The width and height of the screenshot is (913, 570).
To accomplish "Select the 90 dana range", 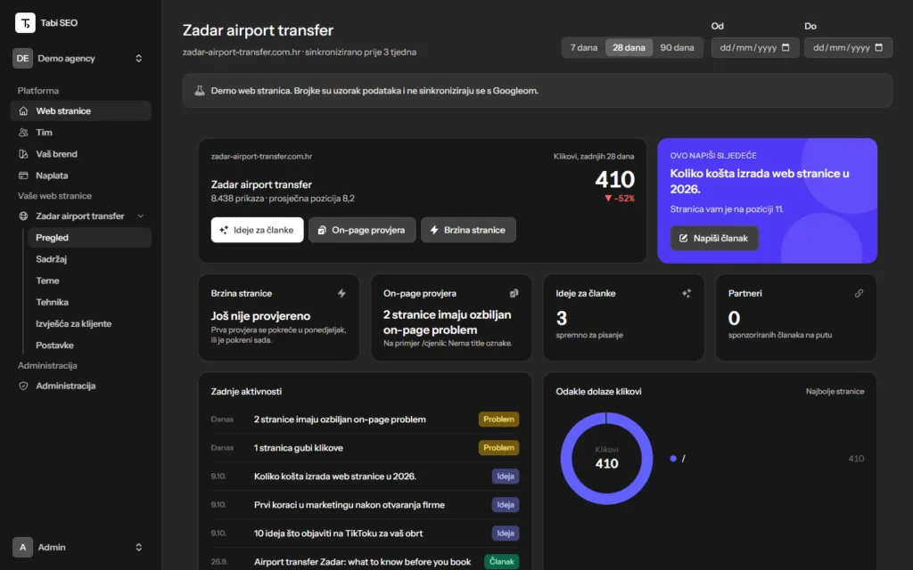I will click(x=677, y=48).
